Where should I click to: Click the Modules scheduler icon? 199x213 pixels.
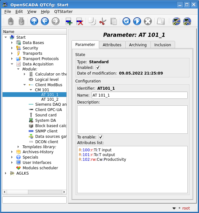(x=18, y=168)
